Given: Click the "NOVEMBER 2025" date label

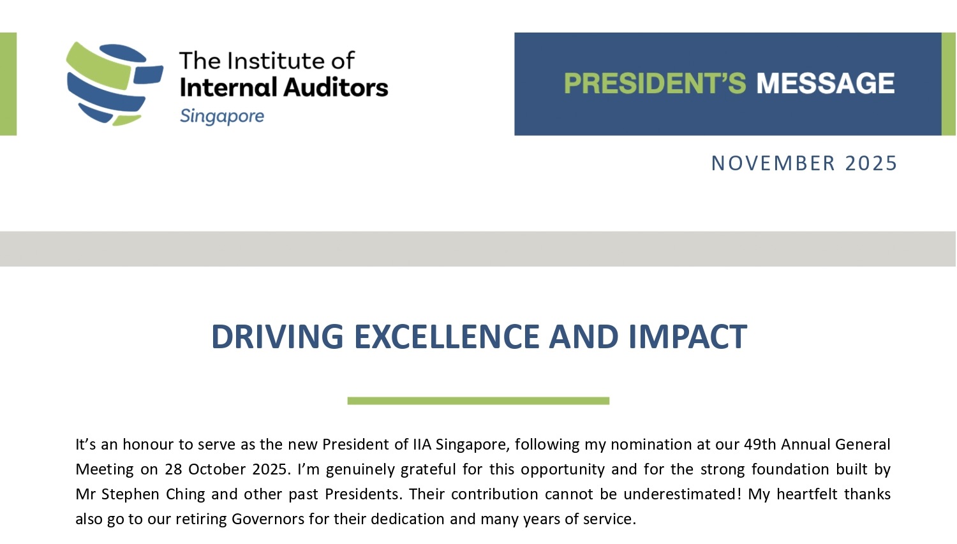Looking at the screenshot, I should point(804,163).
